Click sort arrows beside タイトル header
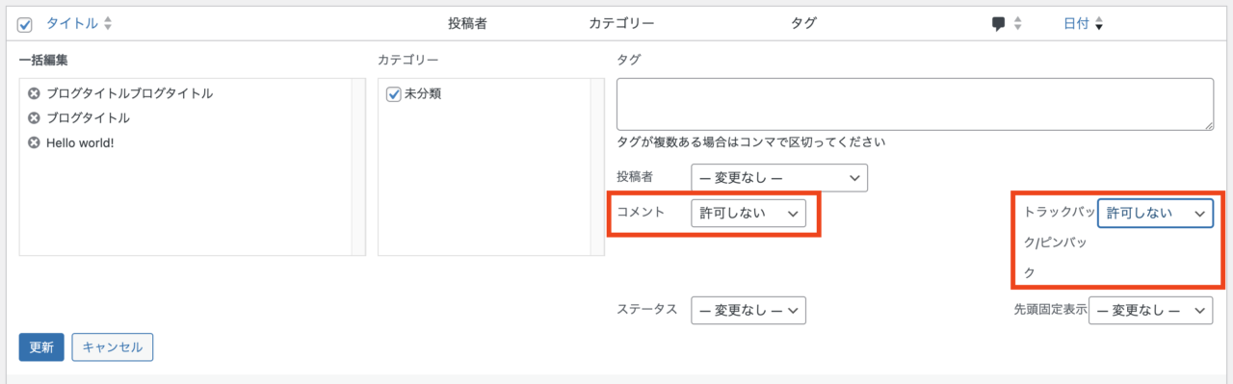This screenshot has height=384, width=1233. 107,23
